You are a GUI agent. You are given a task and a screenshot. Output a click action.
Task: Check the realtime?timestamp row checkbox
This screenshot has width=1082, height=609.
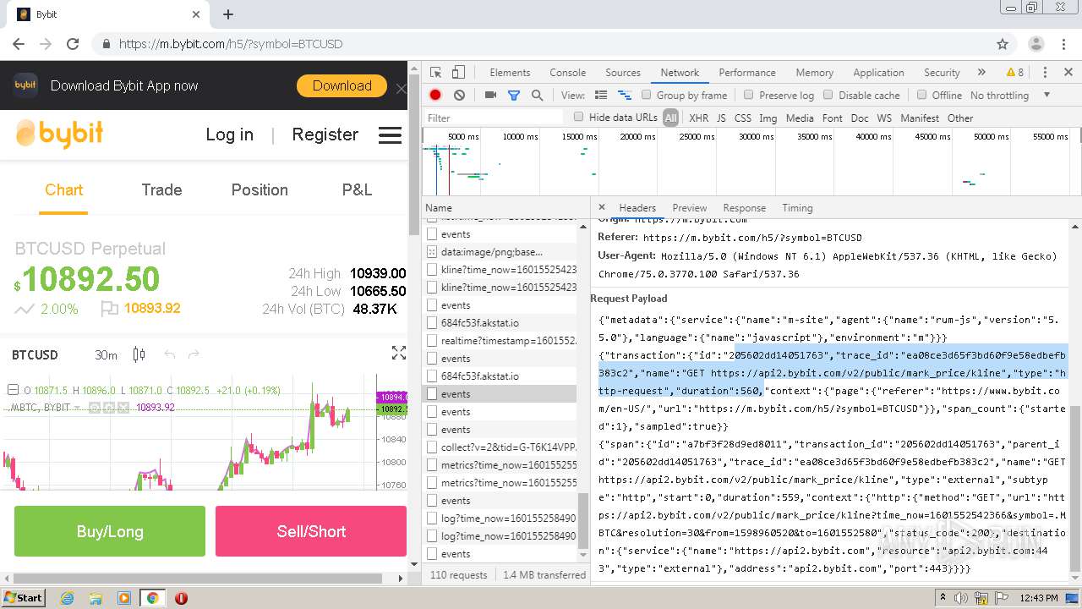click(432, 341)
